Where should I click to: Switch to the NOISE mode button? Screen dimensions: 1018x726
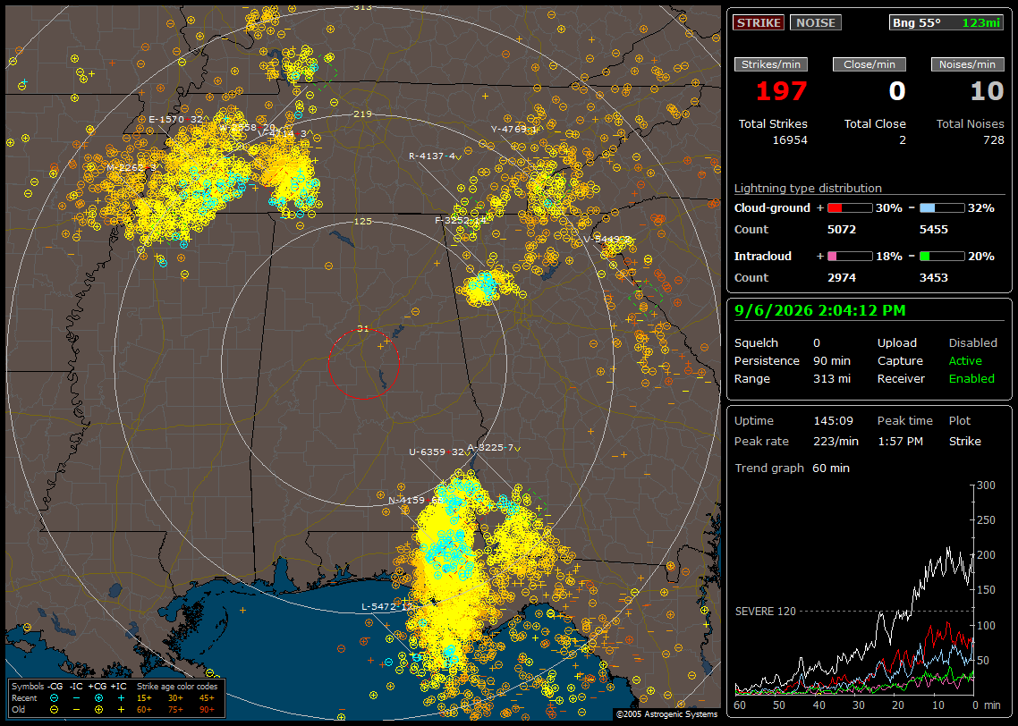coord(816,22)
